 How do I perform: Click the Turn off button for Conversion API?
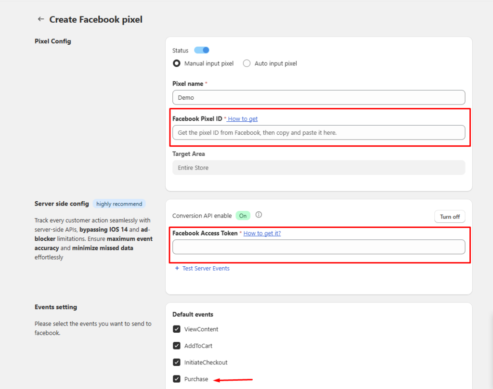click(x=449, y=216)
